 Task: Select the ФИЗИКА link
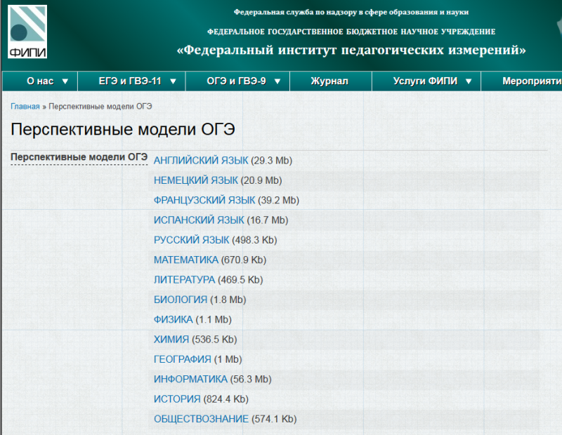click(x=173, y=320)
